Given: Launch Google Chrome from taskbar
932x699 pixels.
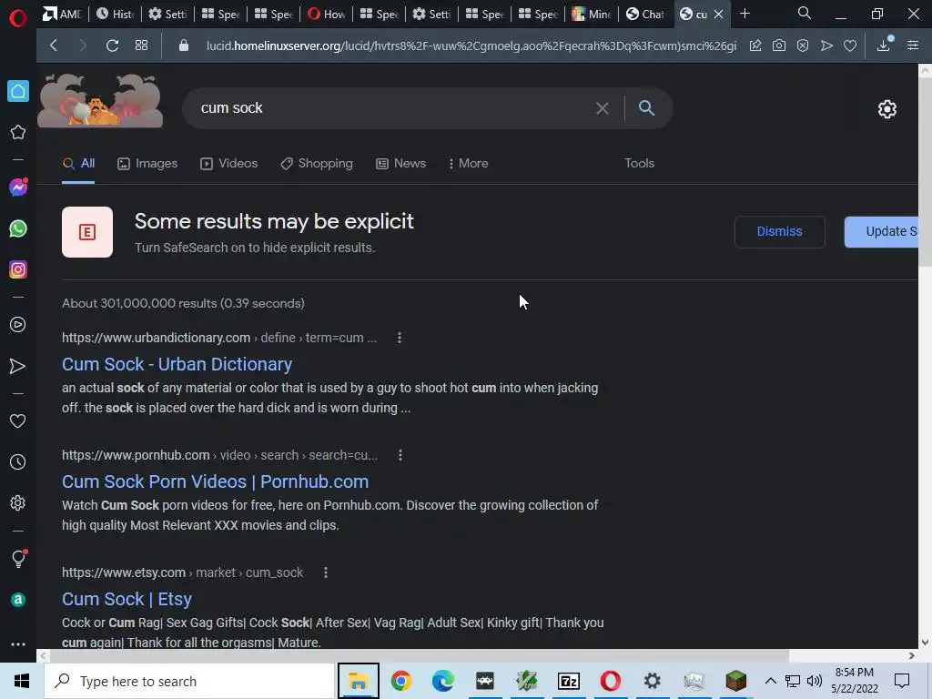Looking at the screenshot, I should pos(401,681).
